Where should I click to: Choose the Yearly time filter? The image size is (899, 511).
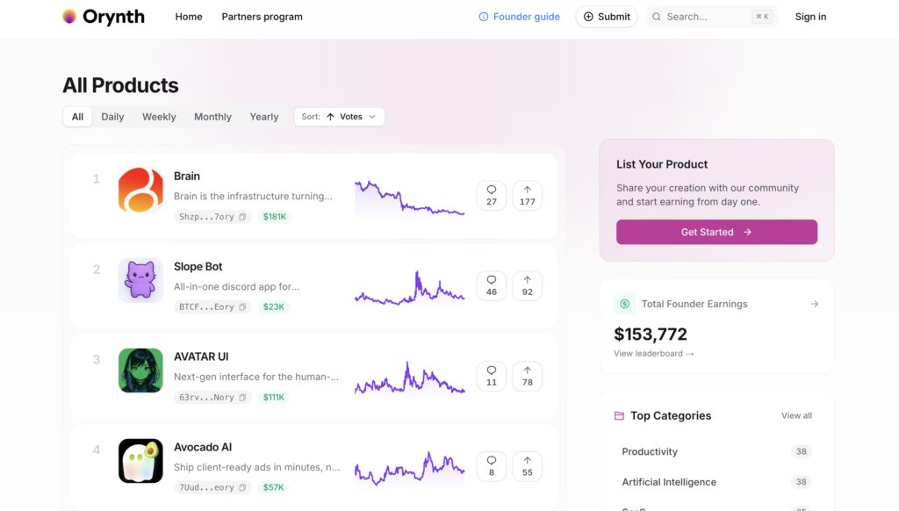(263, 117)
